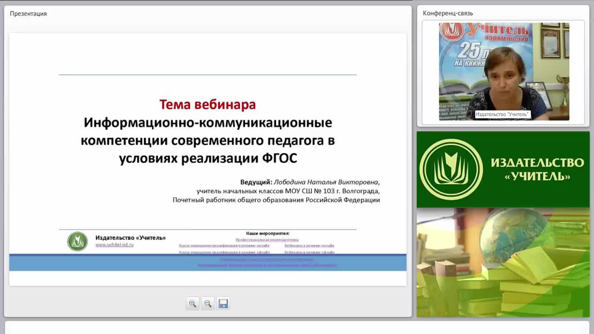Click the Издательство «Учитель» green banner
The width and height of the screenshot is (594, 334).
click(503, 169)
